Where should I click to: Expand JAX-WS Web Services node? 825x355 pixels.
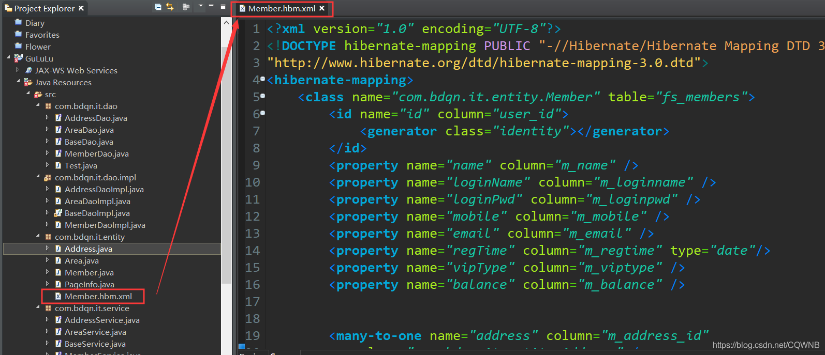point(18,70)
